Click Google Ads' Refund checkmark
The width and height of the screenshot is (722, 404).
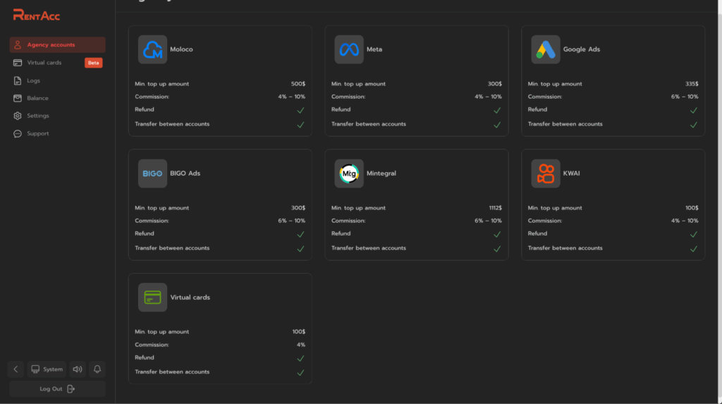694,110
